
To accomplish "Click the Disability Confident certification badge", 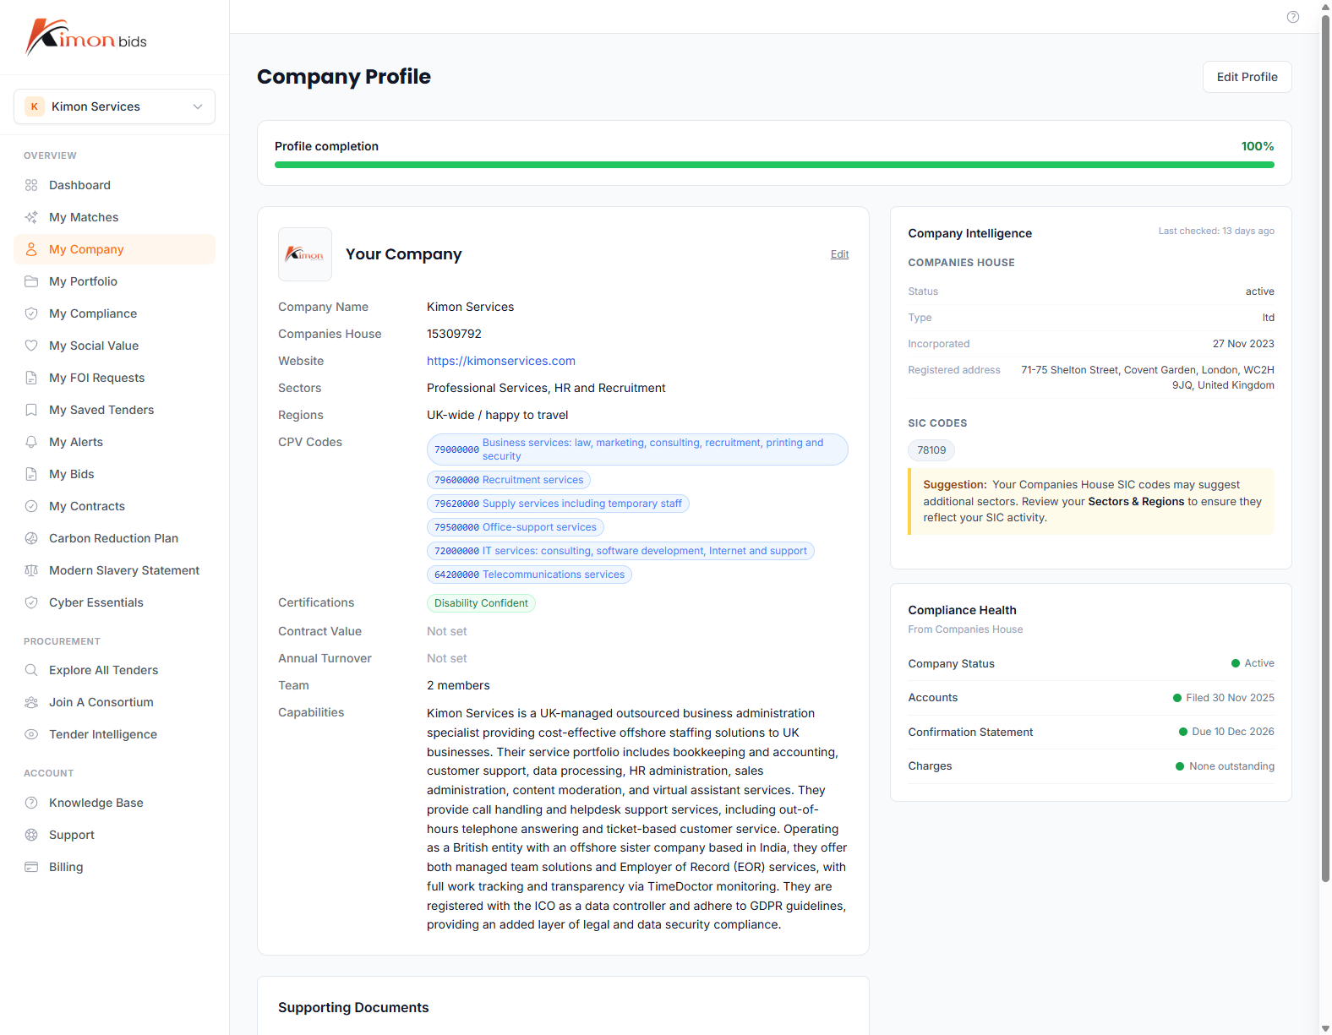I will (x=481, y=603).
